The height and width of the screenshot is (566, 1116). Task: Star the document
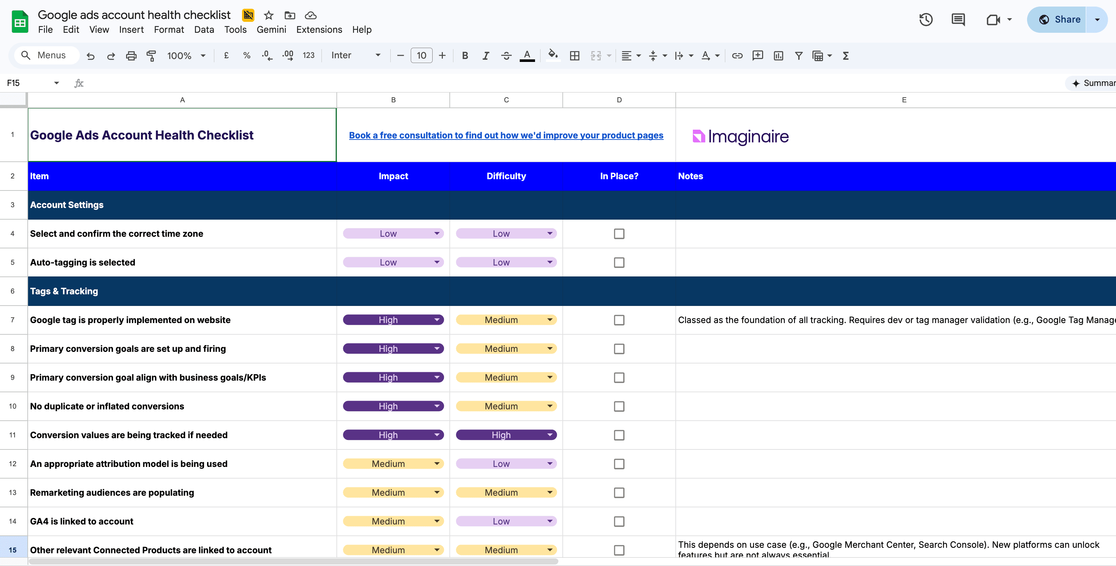tap(269, 16)
